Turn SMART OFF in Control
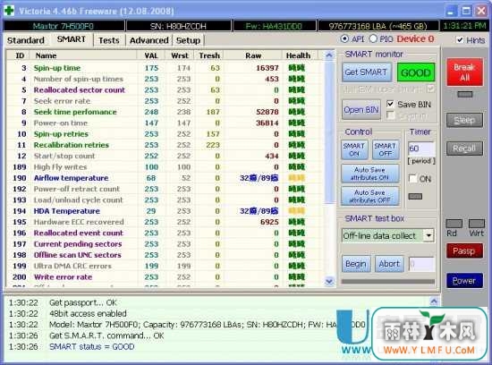This screenshot has width=492, height=365. click(385, 149)
